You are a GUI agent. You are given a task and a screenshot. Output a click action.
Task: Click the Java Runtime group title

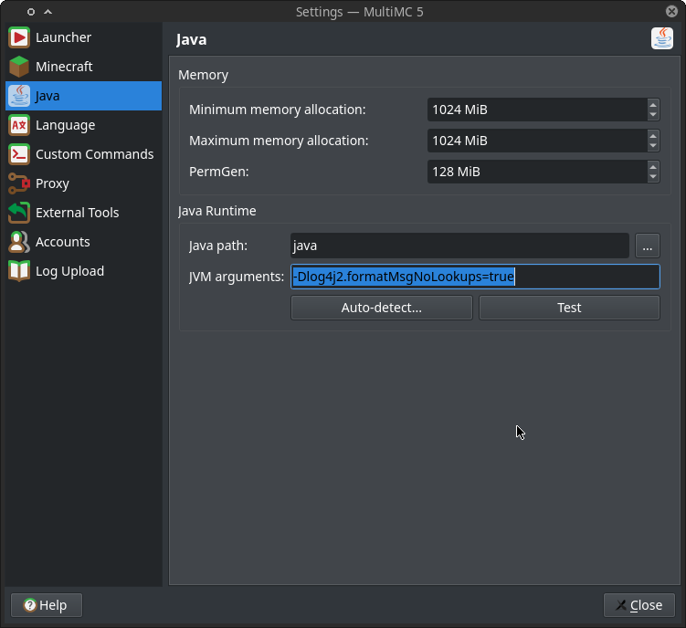click(217, 211)
